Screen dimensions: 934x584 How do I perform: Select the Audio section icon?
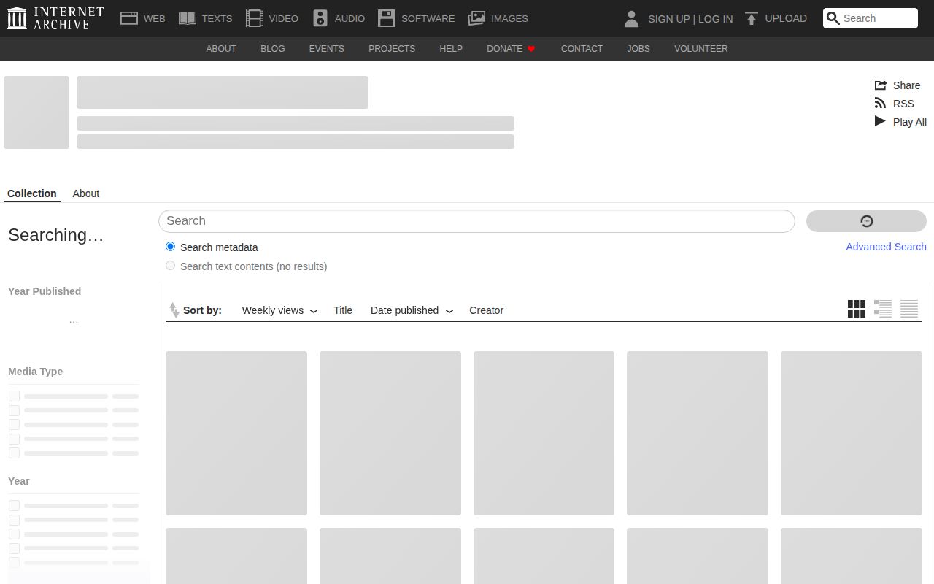(x=320, y=18)
